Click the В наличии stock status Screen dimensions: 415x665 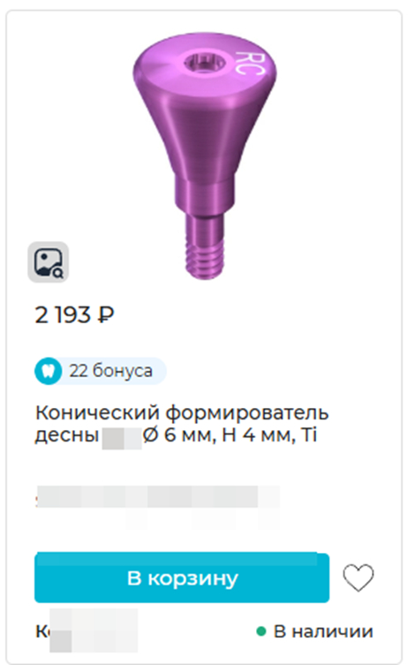323,631
